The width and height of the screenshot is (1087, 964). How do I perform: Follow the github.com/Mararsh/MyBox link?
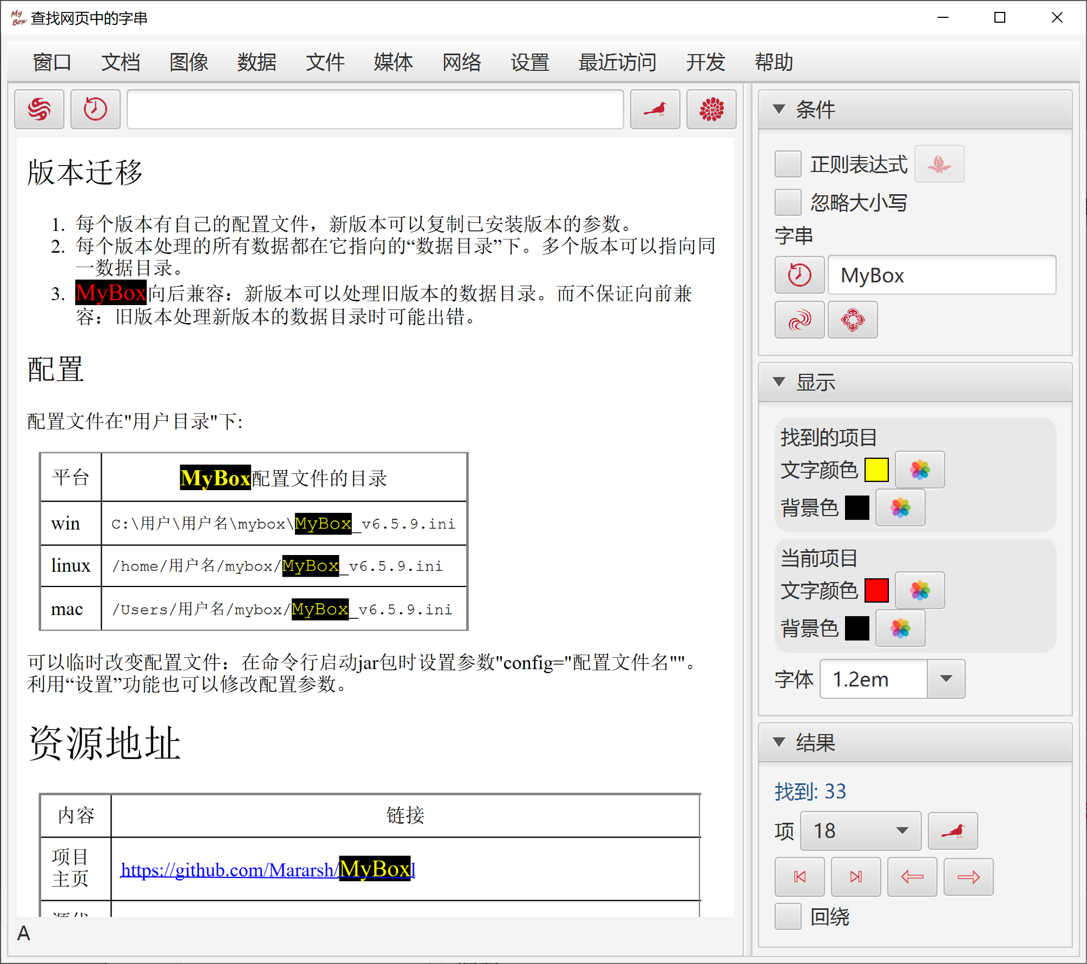point(267,869)
